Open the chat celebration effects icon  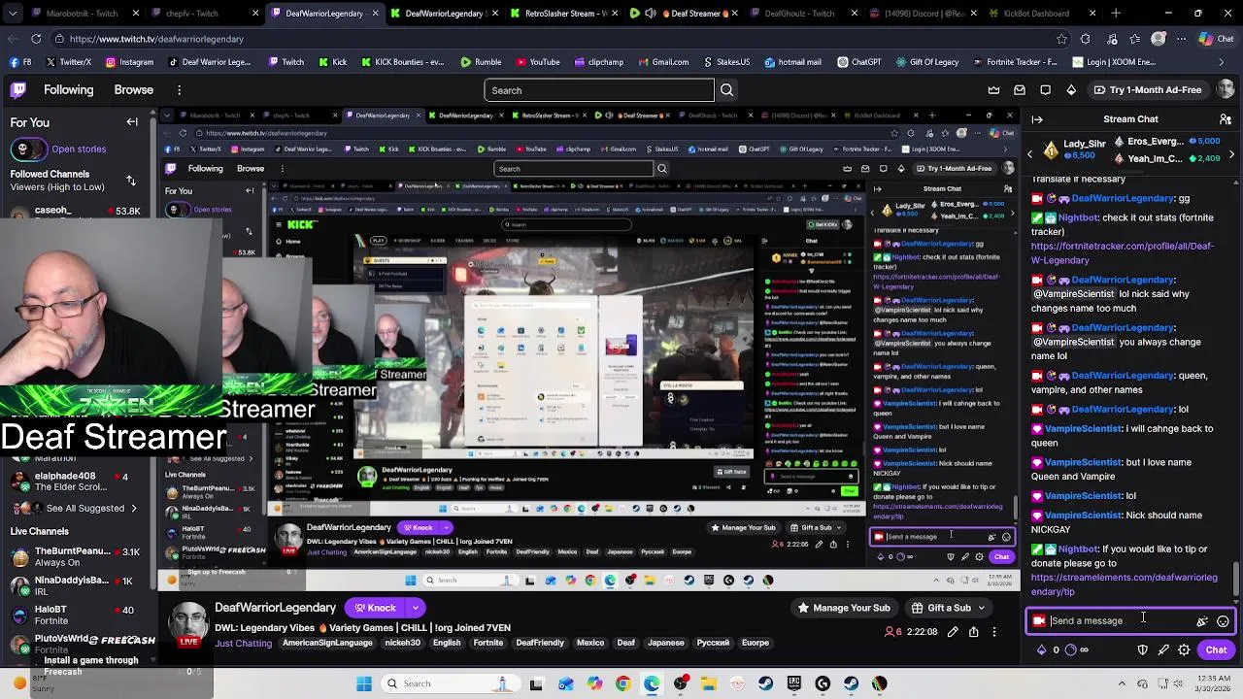[x=1202, y=621]
